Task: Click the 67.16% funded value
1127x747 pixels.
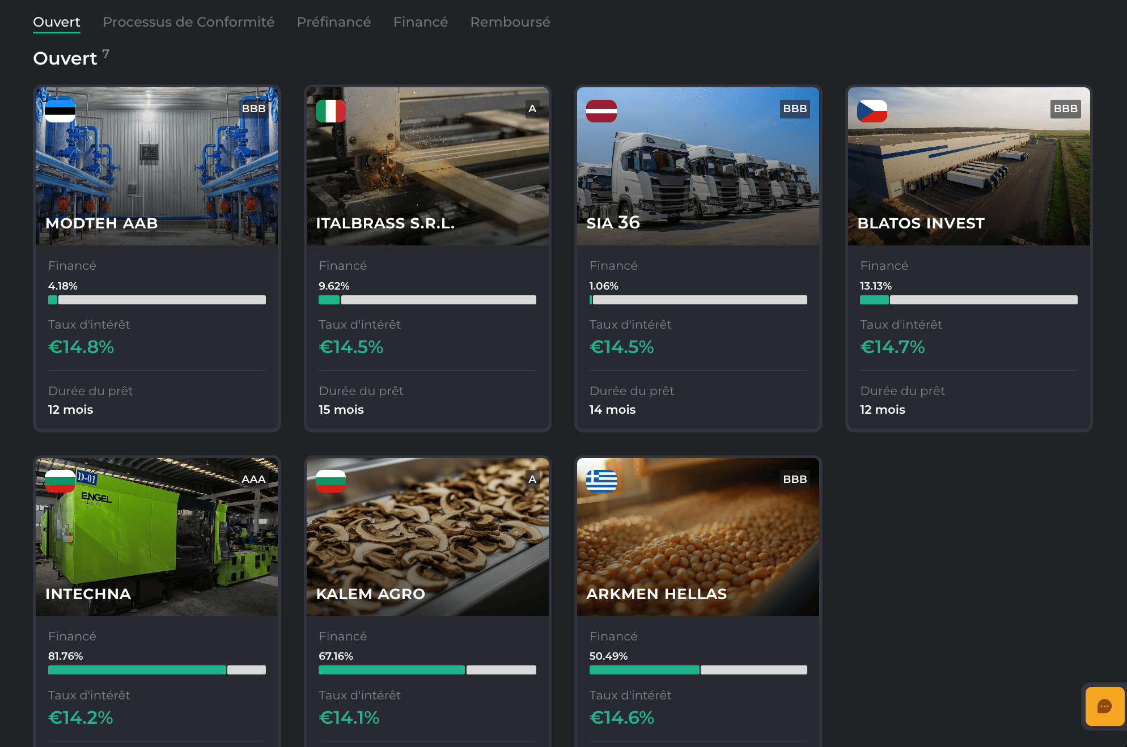Action: [x=336, y=656]
